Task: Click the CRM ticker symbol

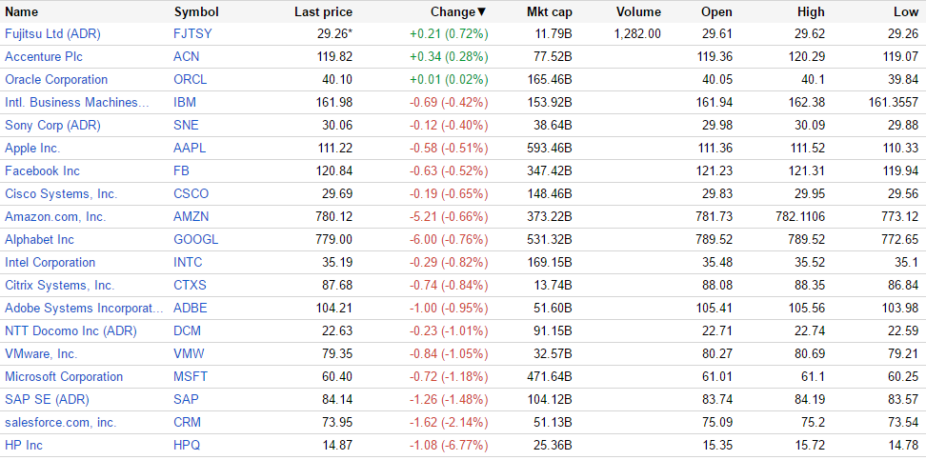Action: tap(187, 422)
